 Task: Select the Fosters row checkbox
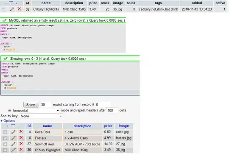point(5,138)
